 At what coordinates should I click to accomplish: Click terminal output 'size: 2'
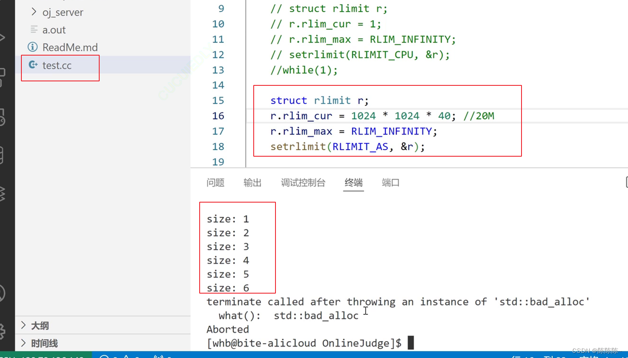click(228, 233)
